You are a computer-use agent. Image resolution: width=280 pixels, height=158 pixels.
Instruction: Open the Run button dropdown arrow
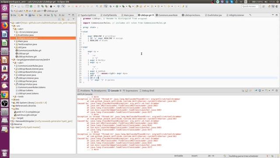click(120, 6)
